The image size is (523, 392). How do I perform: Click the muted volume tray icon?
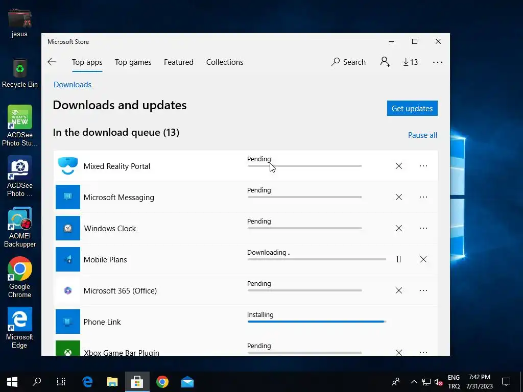[x=438, y=382]
